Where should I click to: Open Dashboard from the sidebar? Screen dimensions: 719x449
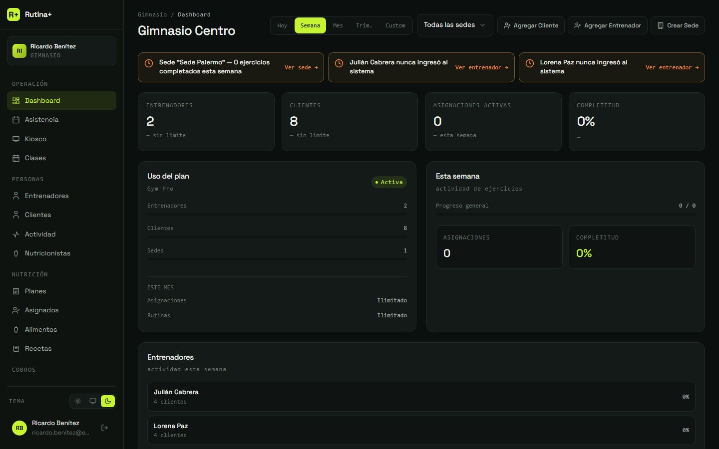click(x=61, y=101)
